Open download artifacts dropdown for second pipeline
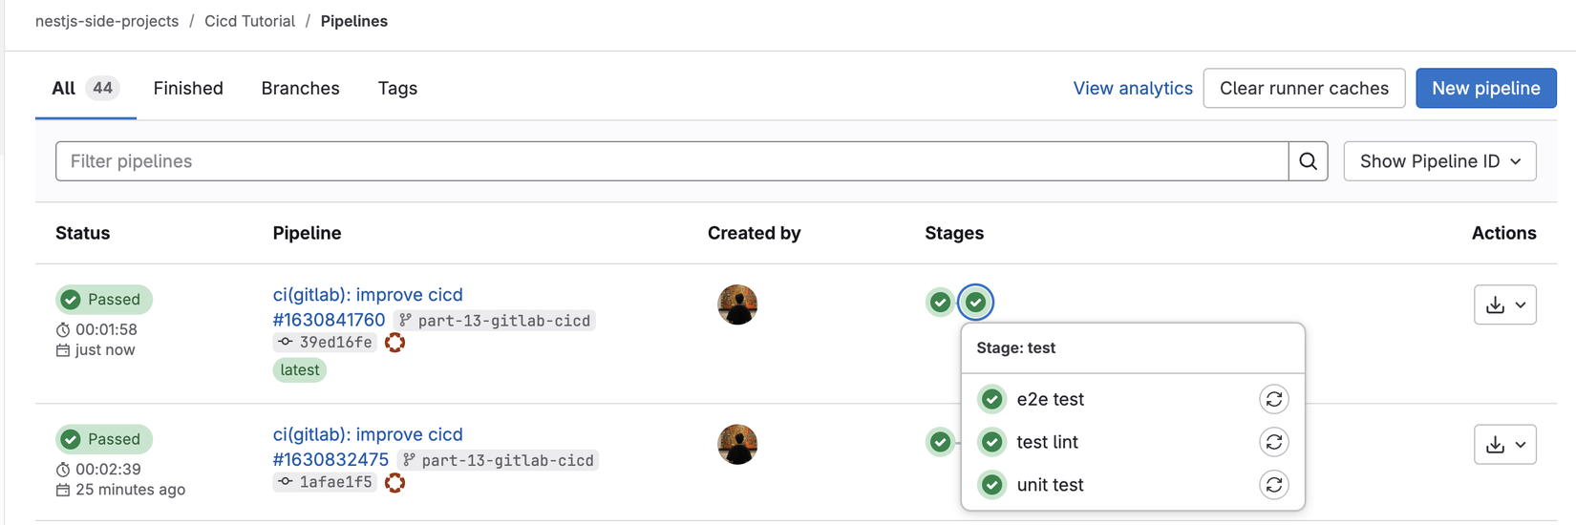 [x=1504, y=445]
